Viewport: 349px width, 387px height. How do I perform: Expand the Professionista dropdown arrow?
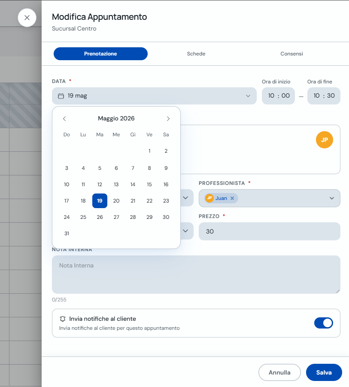point(332,198)
